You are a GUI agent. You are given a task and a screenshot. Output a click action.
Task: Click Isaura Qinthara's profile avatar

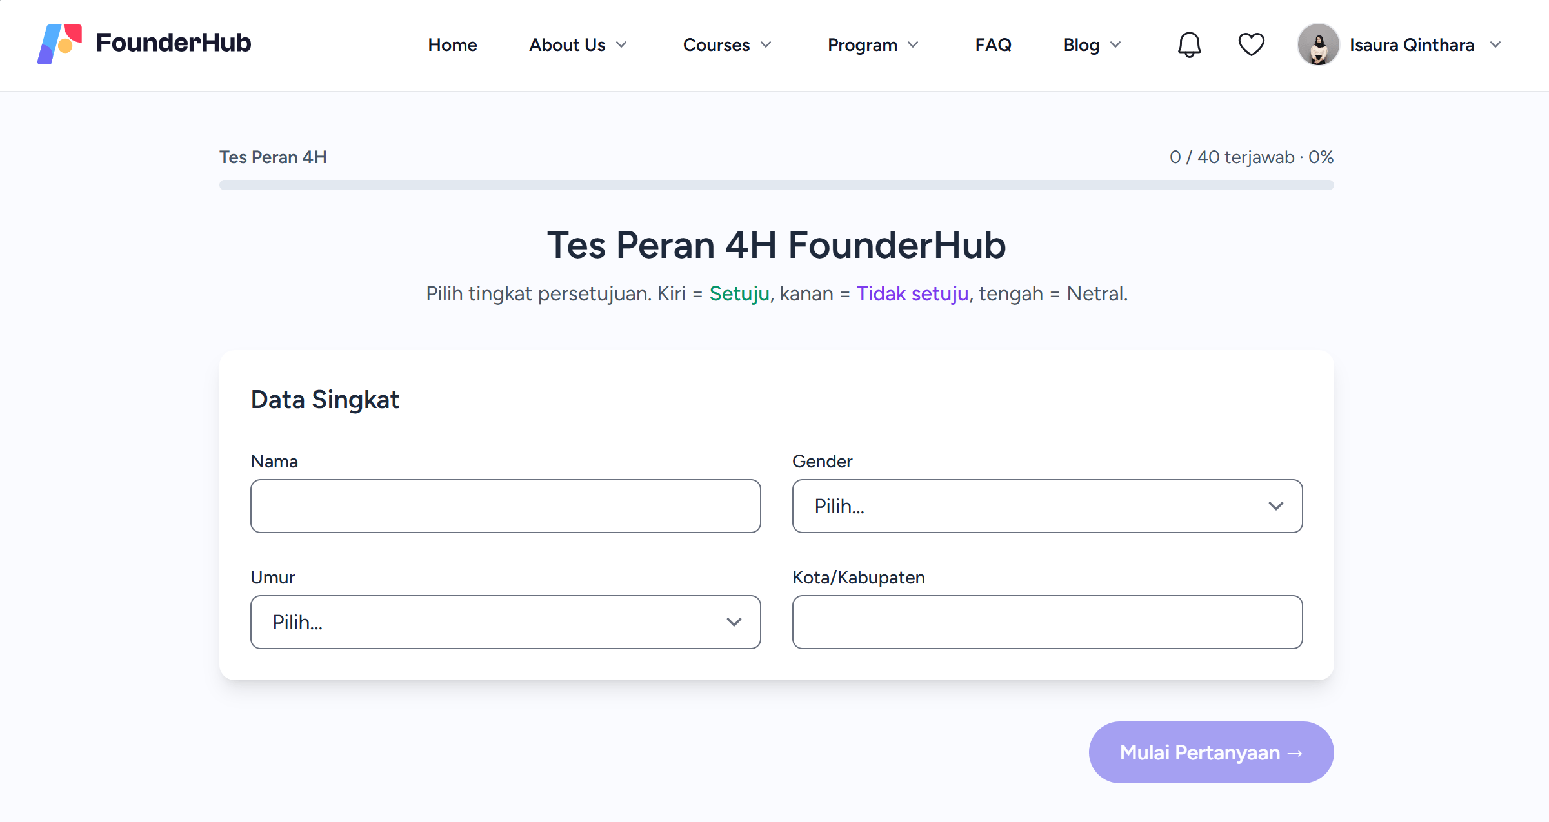pos(1318,44)
